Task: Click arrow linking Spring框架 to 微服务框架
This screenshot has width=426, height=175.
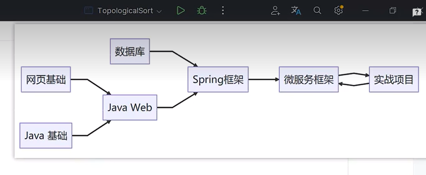Action: tap(264, 79)
